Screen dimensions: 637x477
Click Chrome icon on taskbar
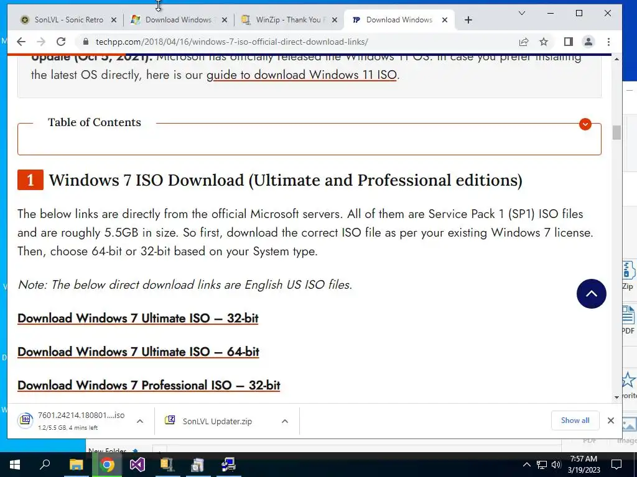coord(107,465)
